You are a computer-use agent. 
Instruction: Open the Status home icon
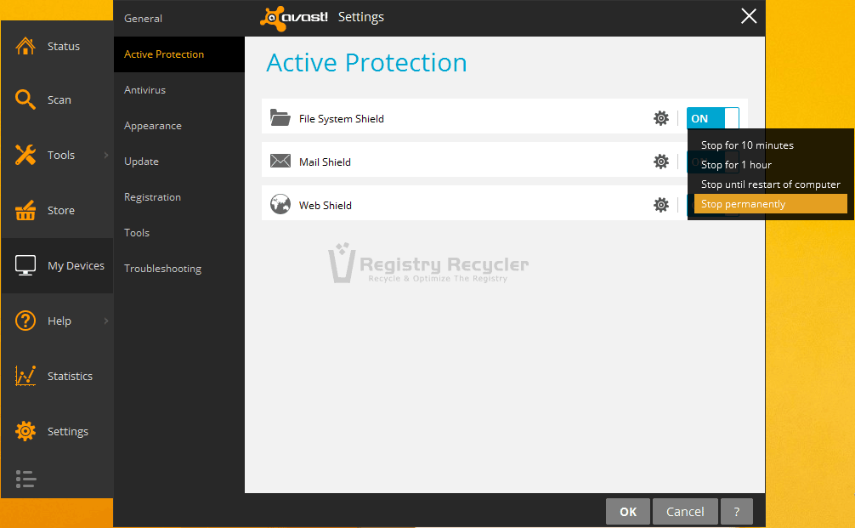click(25, 47)
